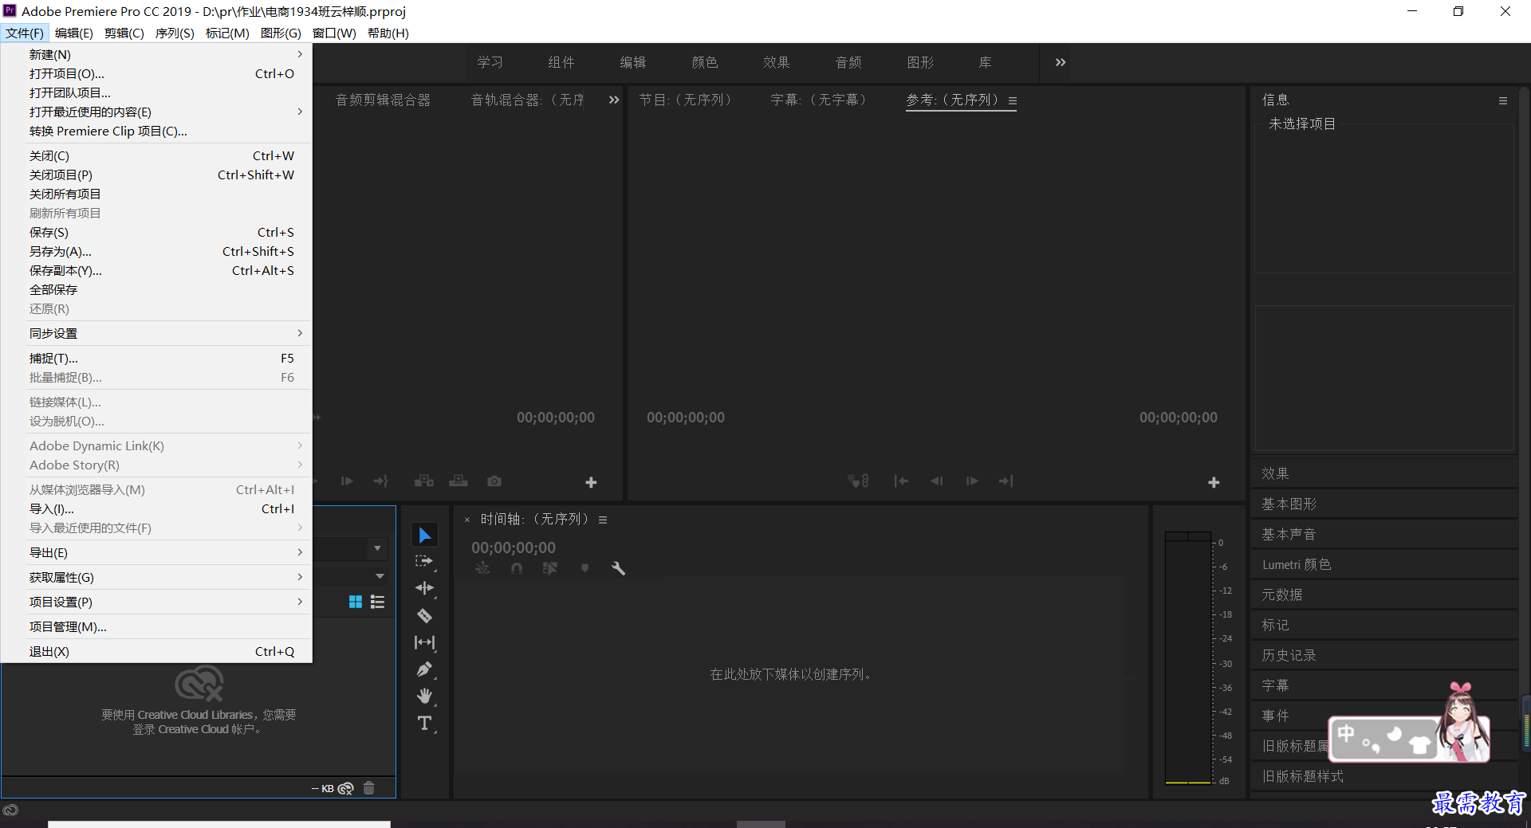This screenshot has width=1531, height=828.
Task: Toggle linked selection in timeline
Action: point(550,568)
